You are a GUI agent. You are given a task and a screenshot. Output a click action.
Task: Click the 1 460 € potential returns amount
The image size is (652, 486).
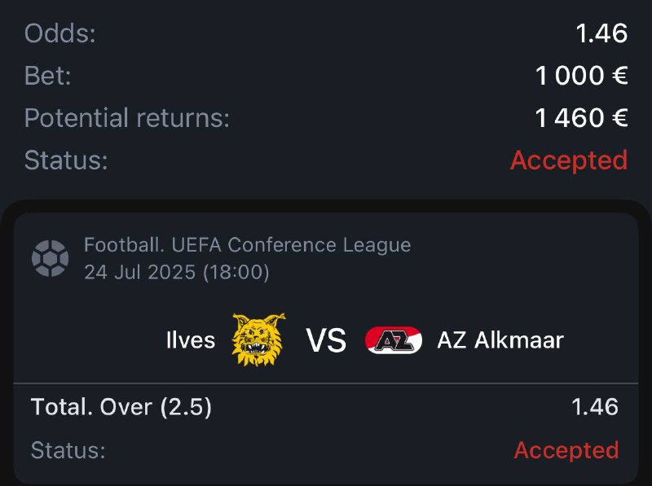tap(581, 118)
